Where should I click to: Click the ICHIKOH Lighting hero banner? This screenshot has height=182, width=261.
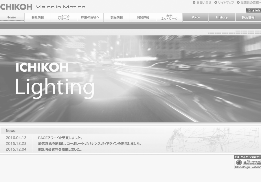[x=130, y=79]
